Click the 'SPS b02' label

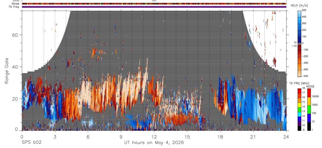[32, 143]
